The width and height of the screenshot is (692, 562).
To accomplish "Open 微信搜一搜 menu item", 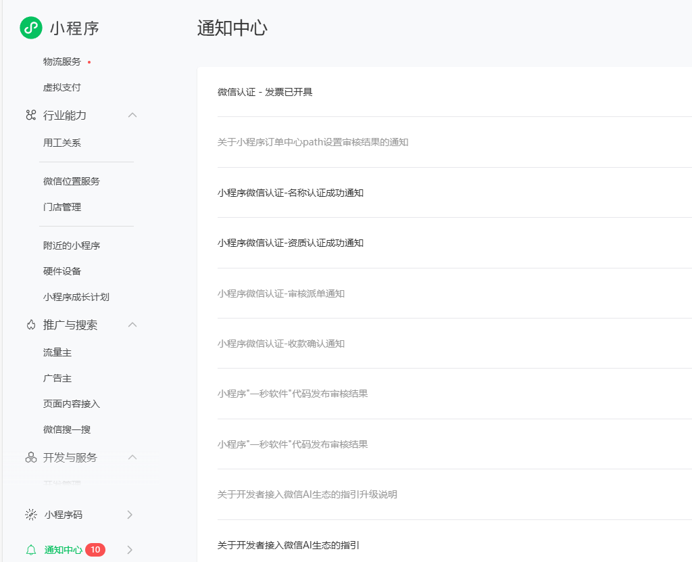I will (x=67, y=429).
